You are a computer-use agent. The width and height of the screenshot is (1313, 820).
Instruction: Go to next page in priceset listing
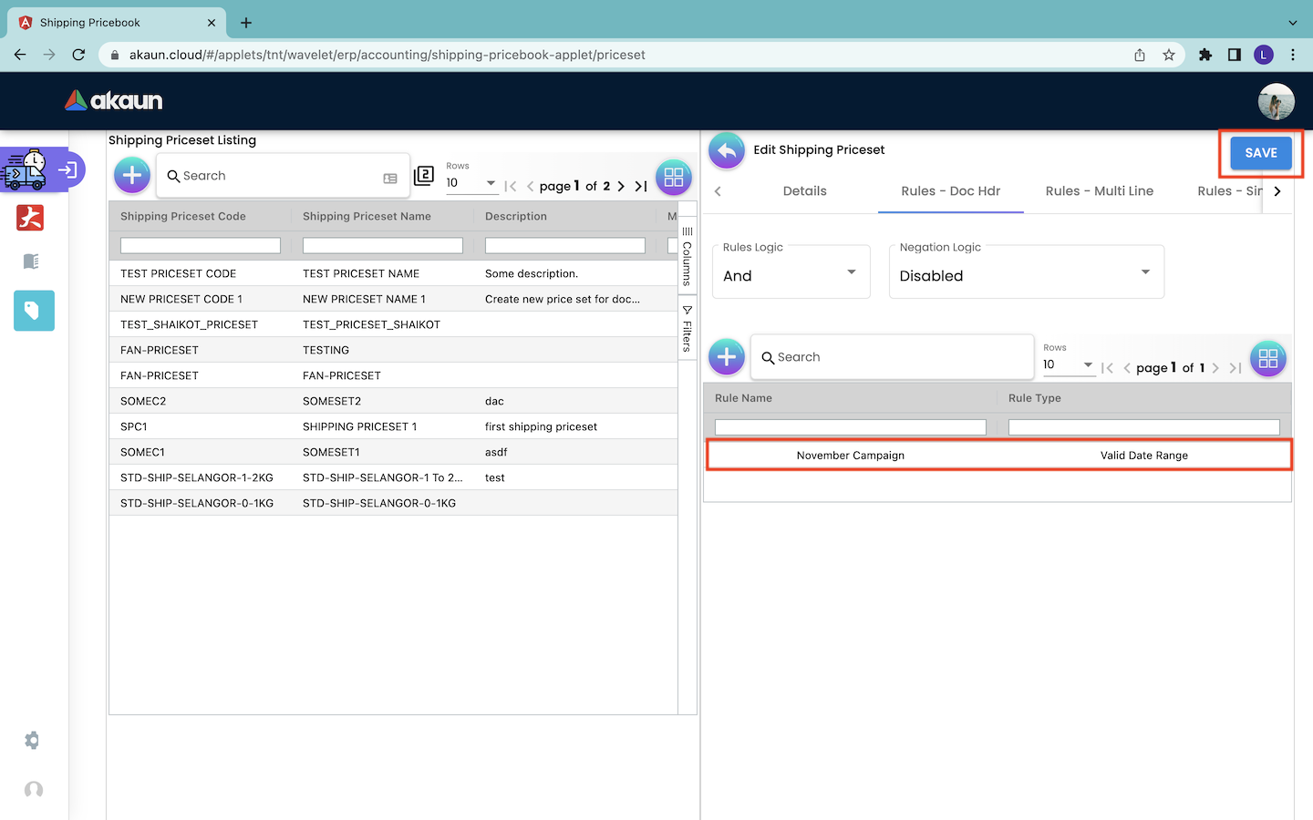(x=621, y=186)
